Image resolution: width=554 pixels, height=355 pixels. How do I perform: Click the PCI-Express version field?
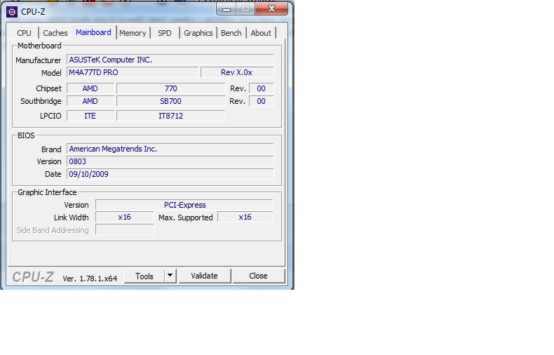tap(184, 205)
